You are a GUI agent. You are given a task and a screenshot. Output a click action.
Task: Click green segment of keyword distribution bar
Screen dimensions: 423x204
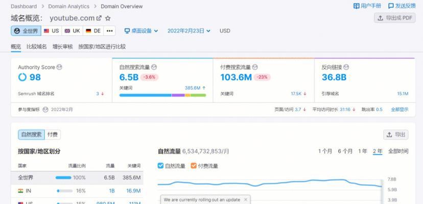coord(198,95)
